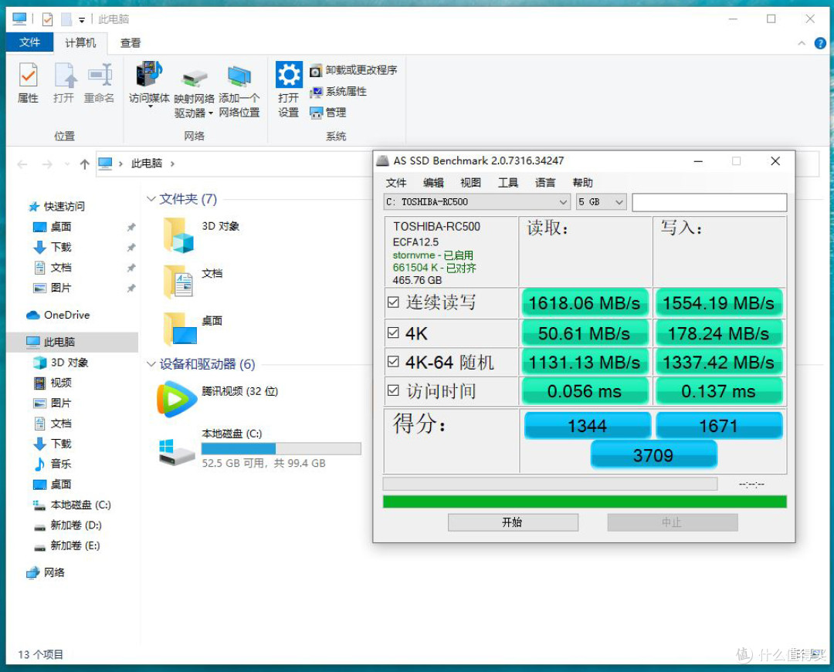Click the forward arrow in Explorer
834x672 pixels.
point(47,164)
